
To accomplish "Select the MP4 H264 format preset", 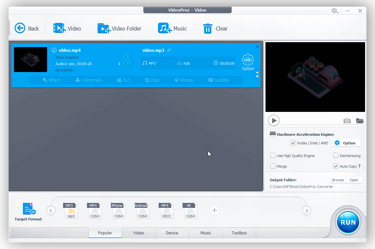I will (95, 210).
